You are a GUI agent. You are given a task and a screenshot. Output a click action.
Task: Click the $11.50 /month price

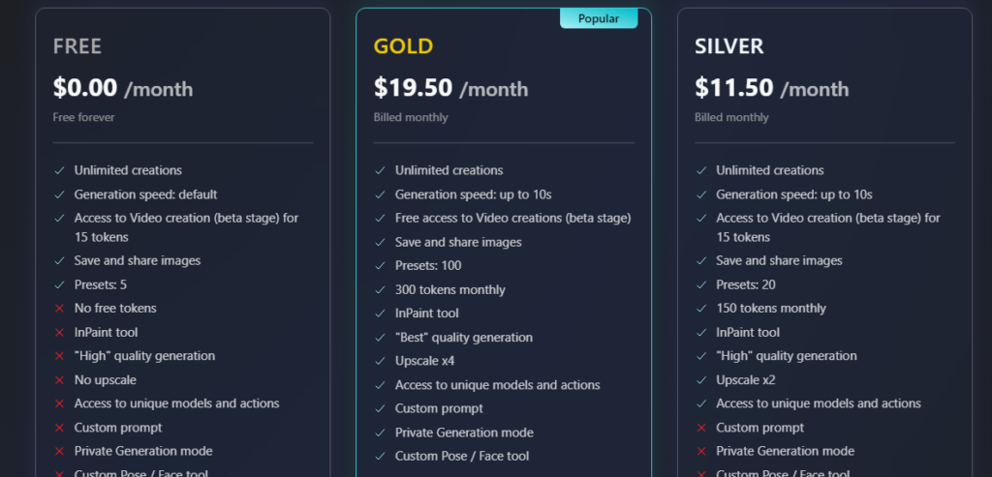point(772,88)
